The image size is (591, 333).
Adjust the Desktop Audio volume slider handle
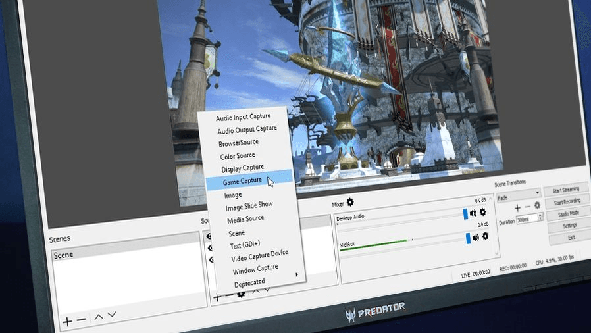pyautogui.click(x=465, y=214)
